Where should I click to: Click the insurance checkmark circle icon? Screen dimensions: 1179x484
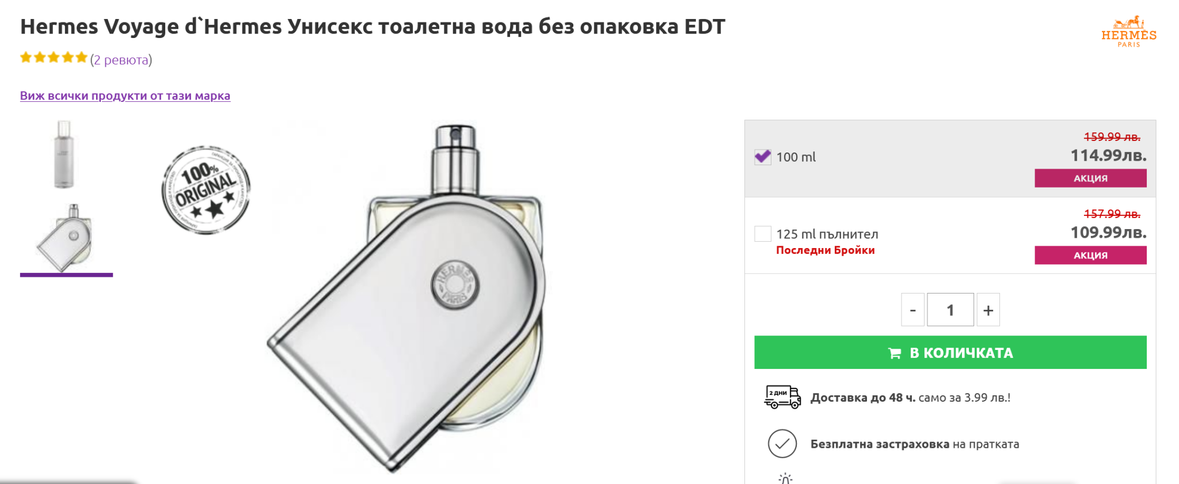(x=782, y=444)
